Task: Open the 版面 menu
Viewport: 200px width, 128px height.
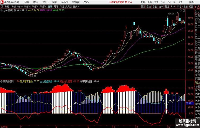Action: pyautogui.click(x=150, y=2)
